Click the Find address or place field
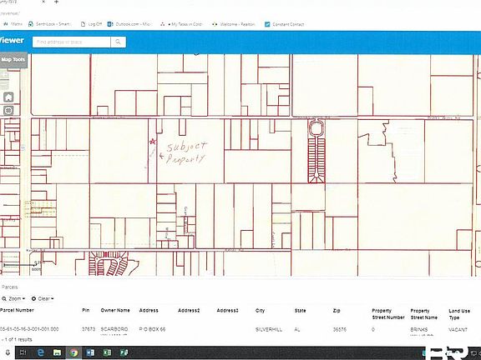This screenshot has width=481, height=360. point(72,42)
